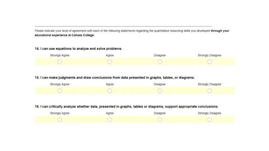This screenshot has width=269, height=151.
Task: Click the Disagree label under question 16
Action: click(x=160, y=113)
